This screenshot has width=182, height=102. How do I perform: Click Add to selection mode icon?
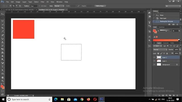(14, 6)
